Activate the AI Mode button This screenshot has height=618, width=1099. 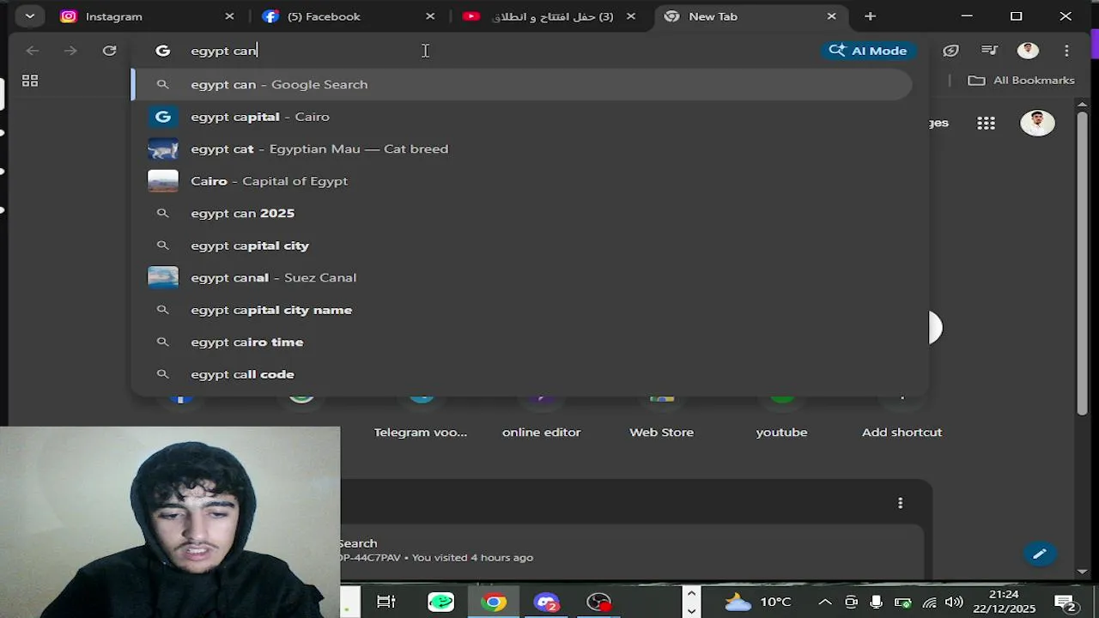point(868,51)
